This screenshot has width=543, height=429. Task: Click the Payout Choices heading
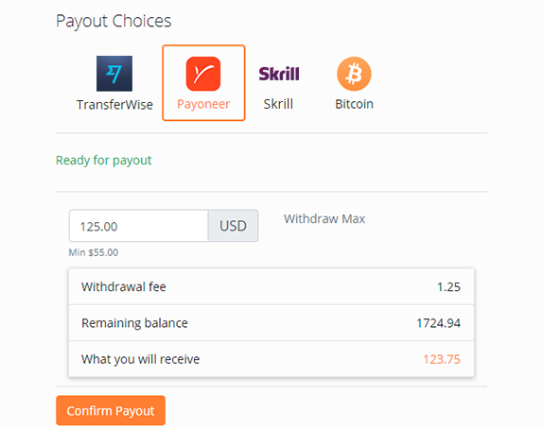[114, 21]
